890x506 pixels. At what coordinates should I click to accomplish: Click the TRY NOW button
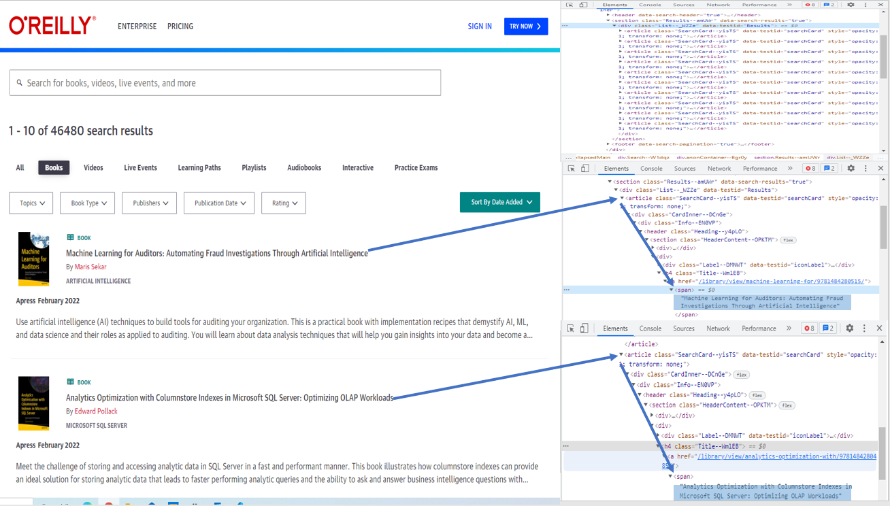click(526, 27)
